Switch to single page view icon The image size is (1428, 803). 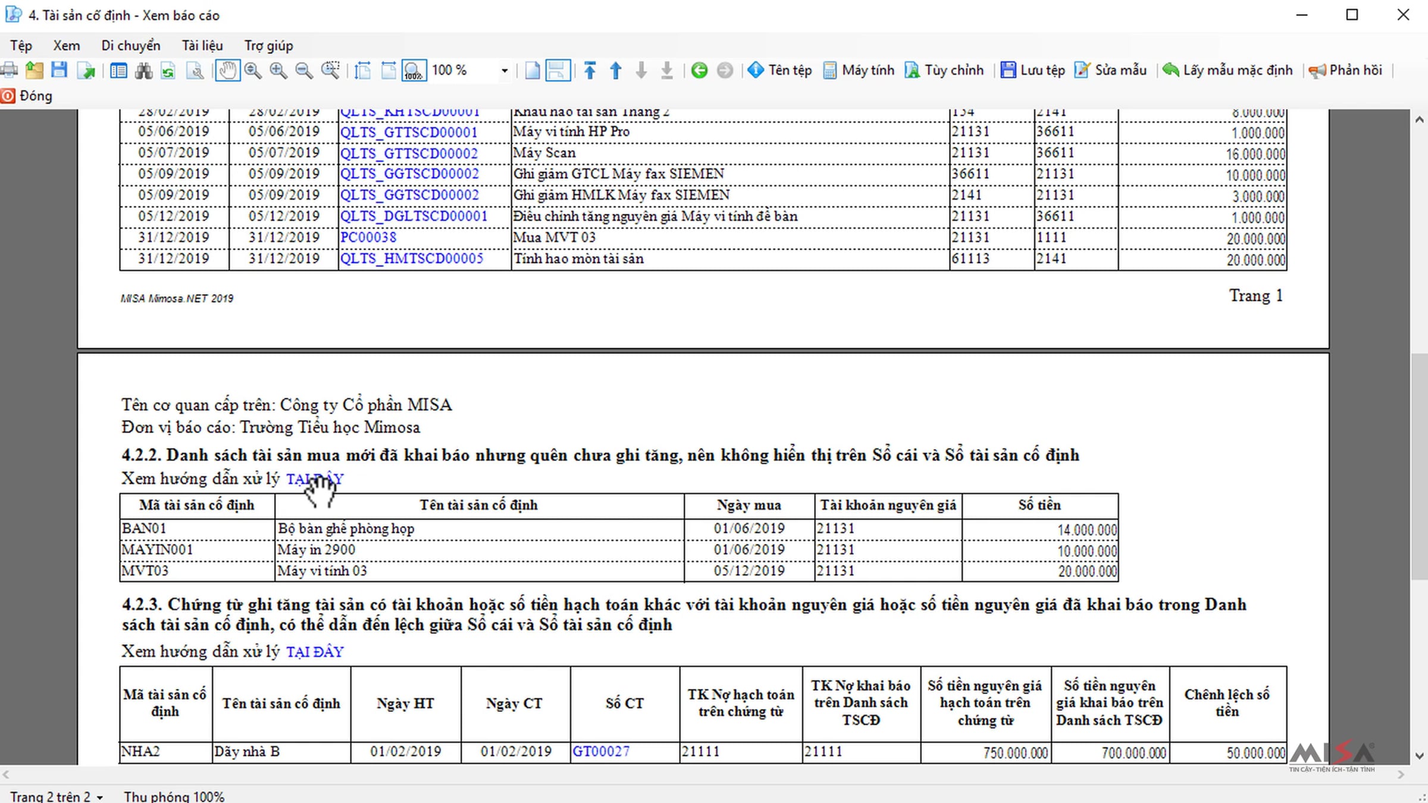[533, 70]
